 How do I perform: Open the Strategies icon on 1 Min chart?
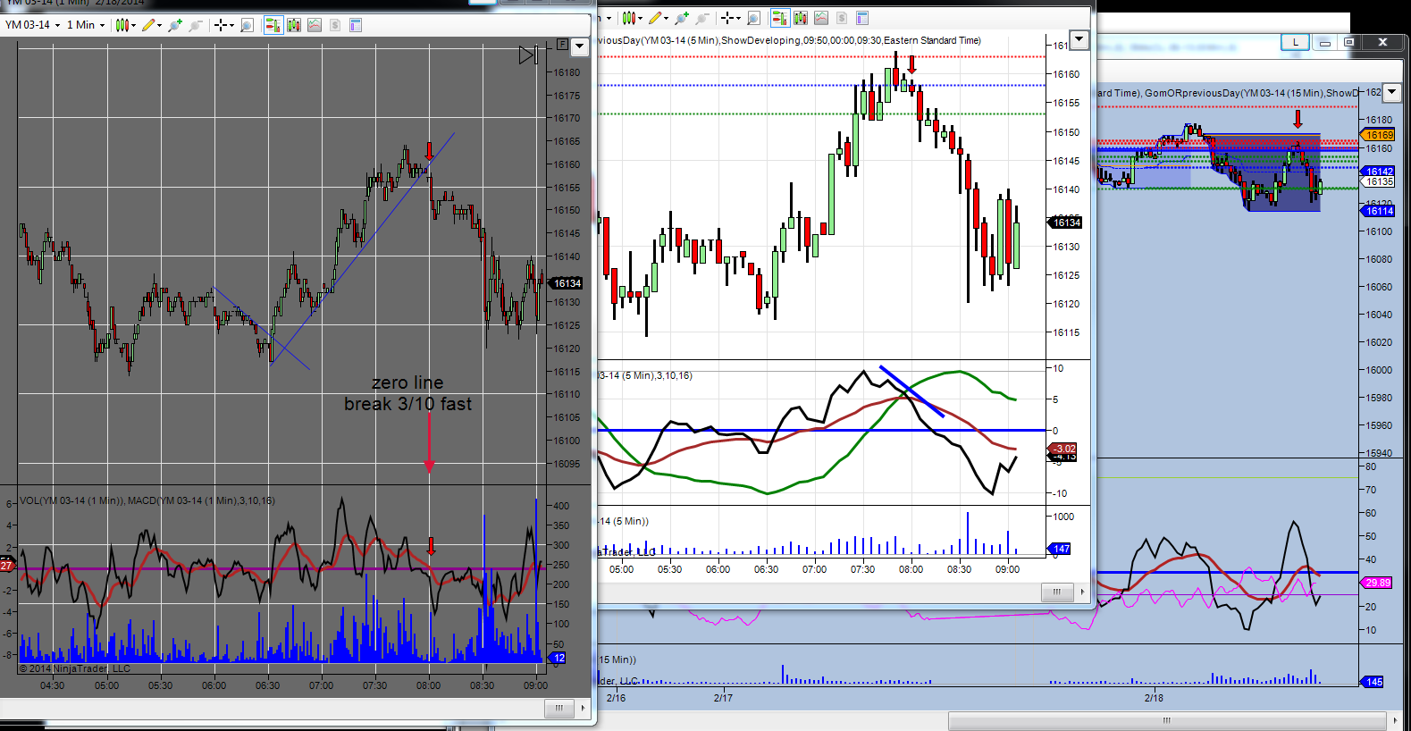[334, 25]
